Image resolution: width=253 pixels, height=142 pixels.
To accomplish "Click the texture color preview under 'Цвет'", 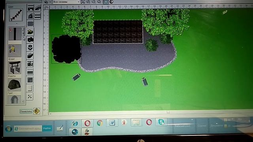I will tap(16, 15).
